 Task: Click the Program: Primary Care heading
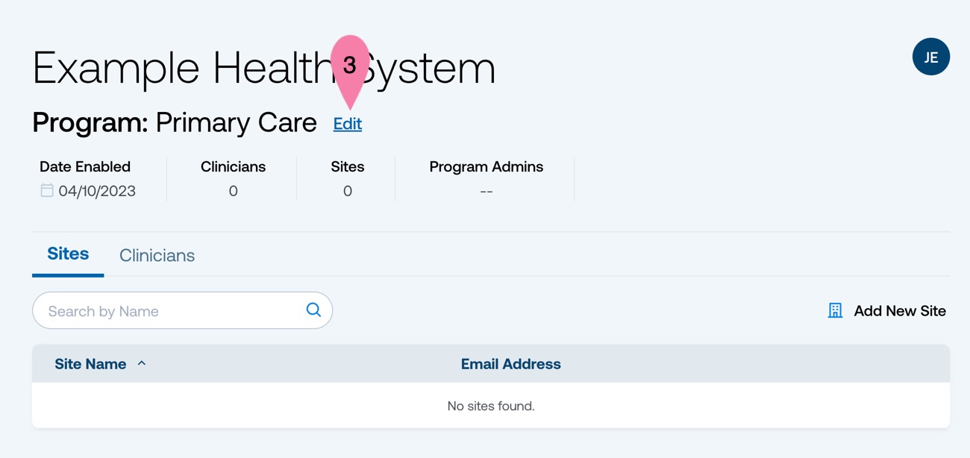tap(175, 122)
